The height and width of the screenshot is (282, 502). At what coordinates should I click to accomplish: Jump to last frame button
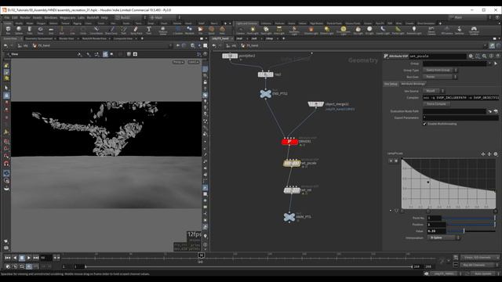coord(36,258)
